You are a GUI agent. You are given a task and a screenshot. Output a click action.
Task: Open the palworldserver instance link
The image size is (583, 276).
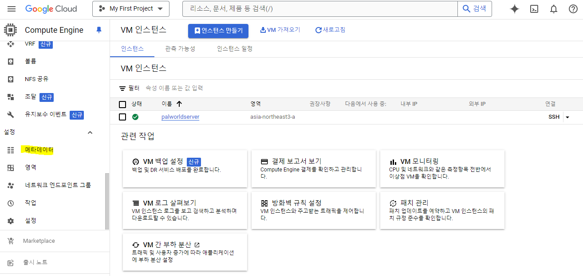click(x=180, y=117)
